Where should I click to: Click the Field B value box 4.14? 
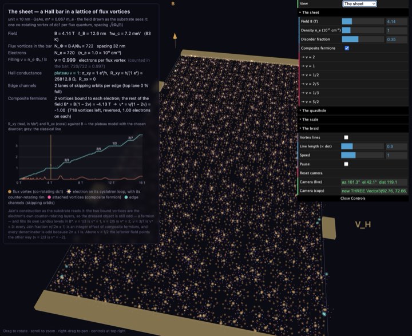[x=397, y=22]
